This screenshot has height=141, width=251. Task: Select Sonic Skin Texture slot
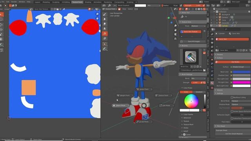tap(191, 32)
